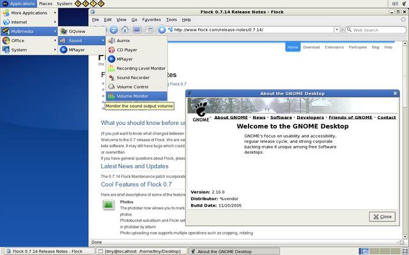Open Volume Control

pos(136,87)
